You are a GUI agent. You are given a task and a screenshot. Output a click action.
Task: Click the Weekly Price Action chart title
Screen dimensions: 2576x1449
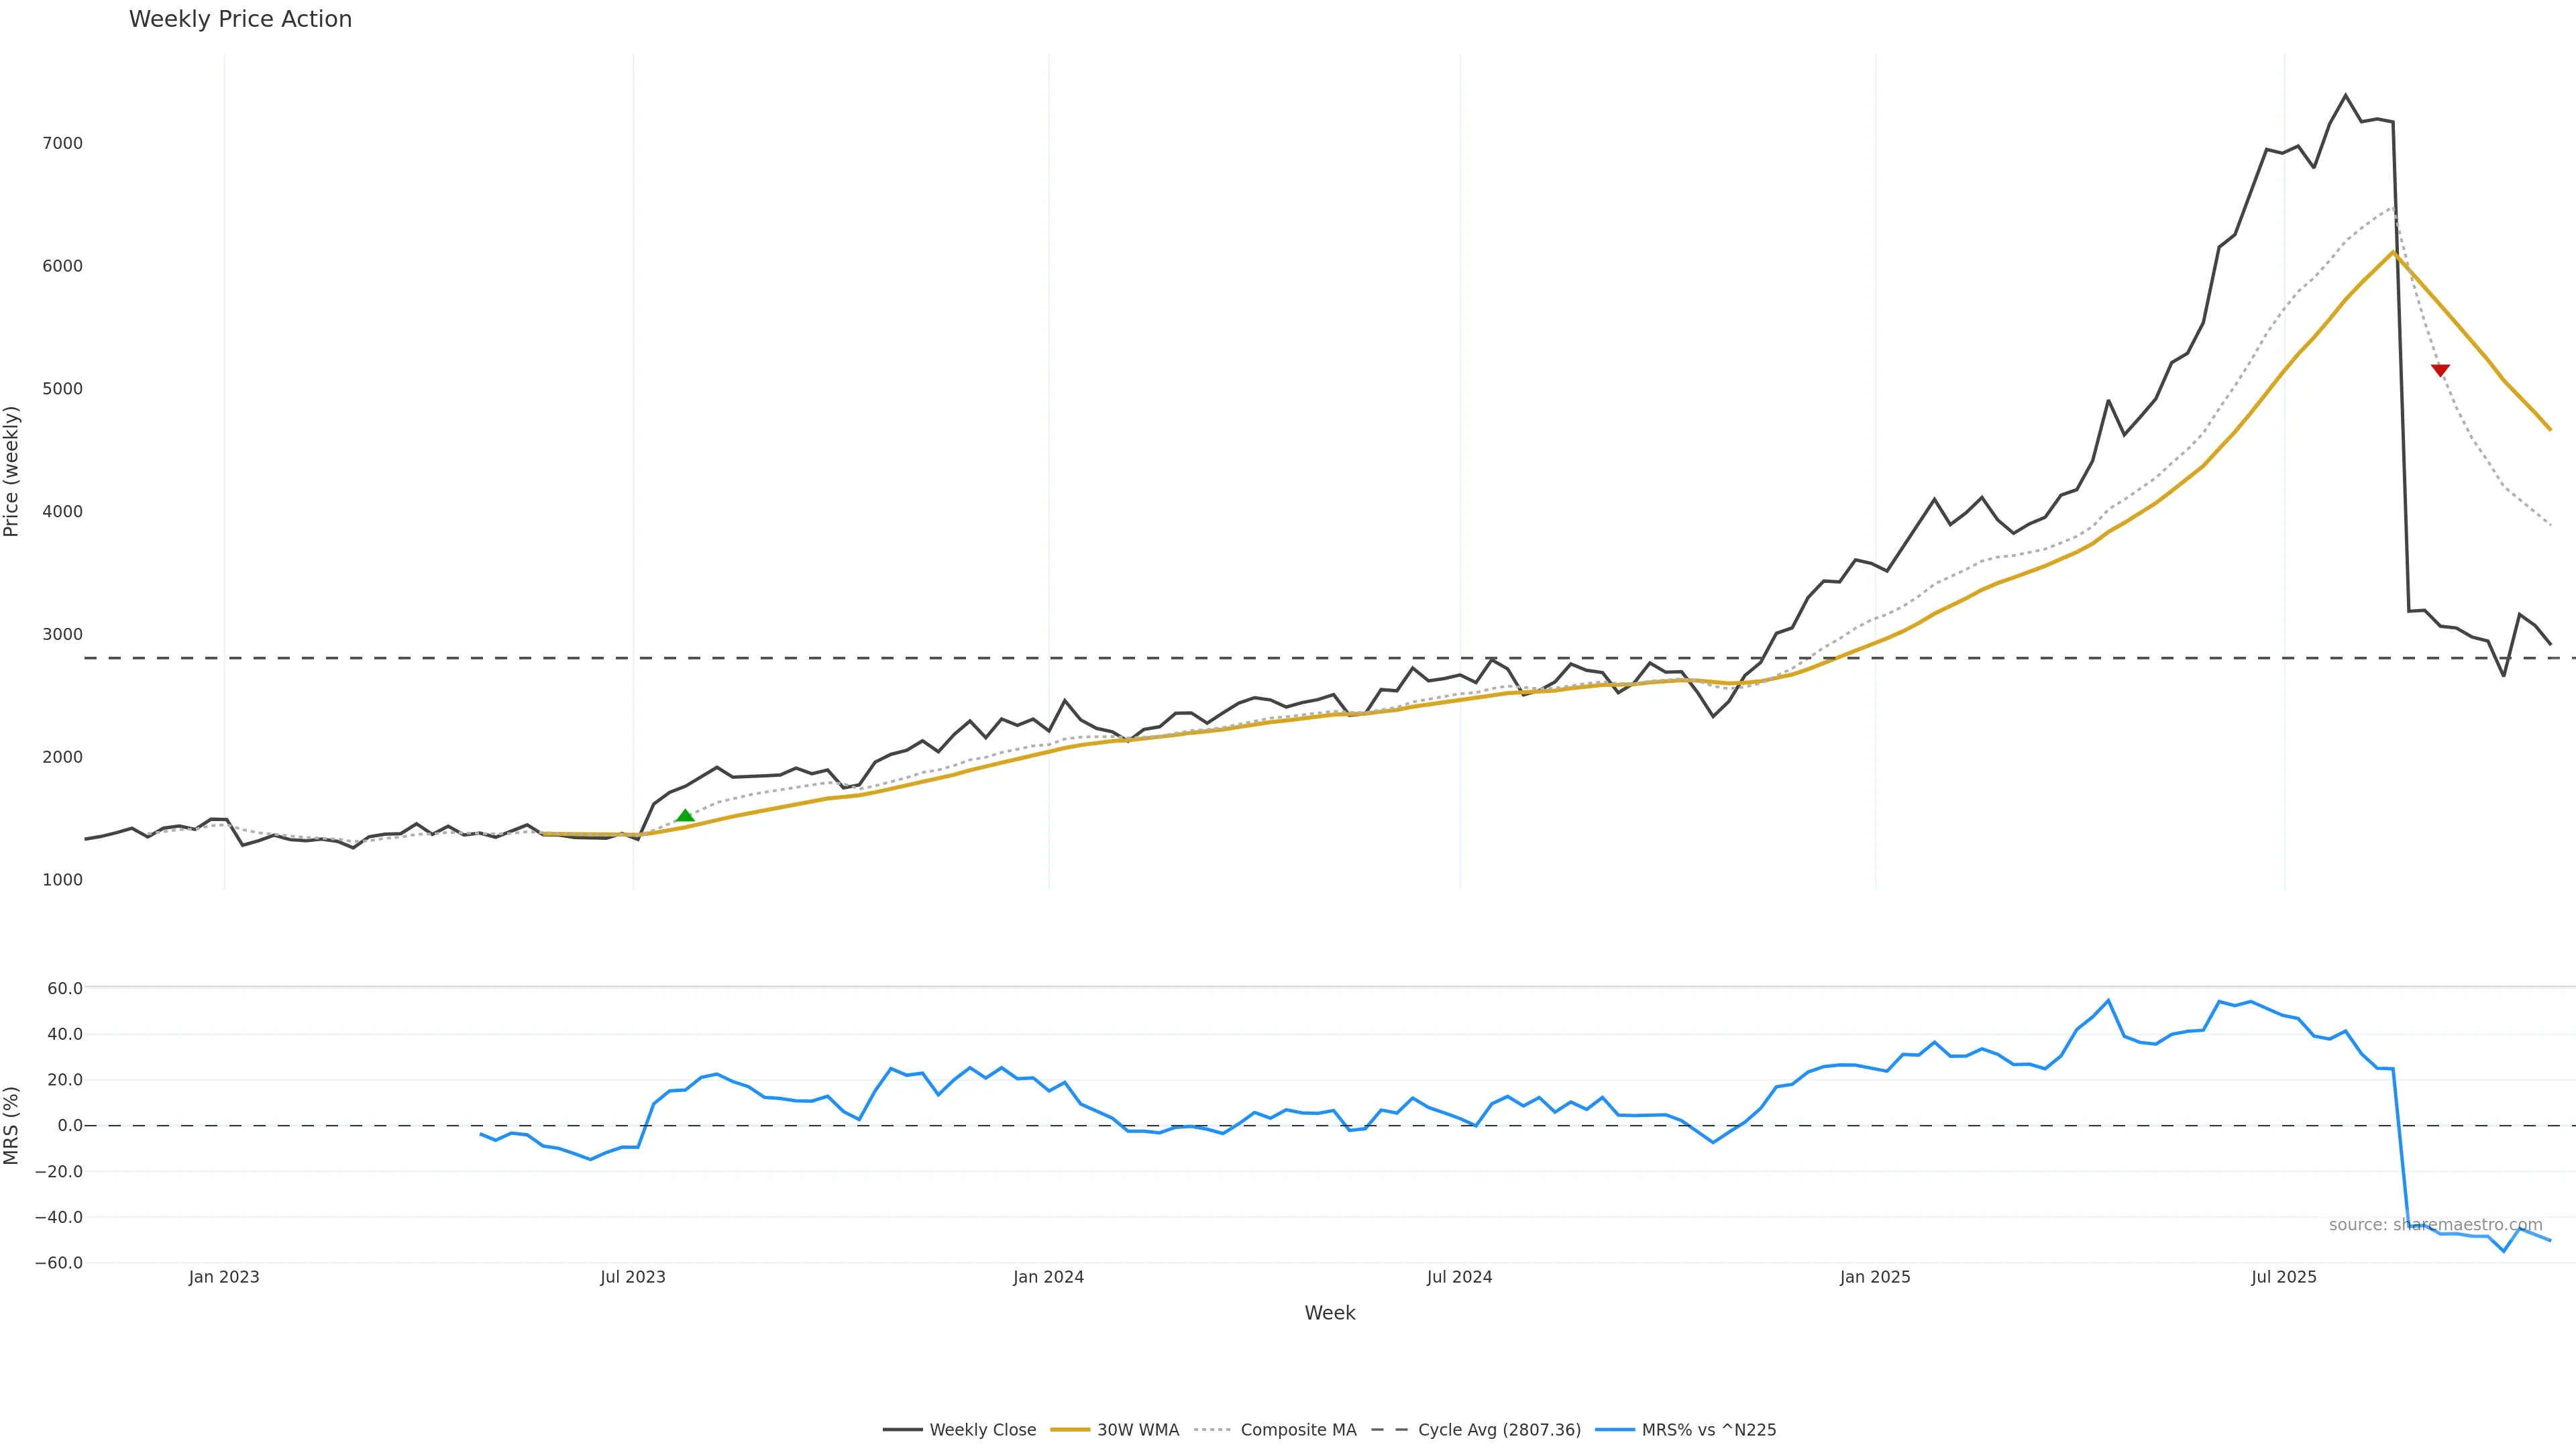pos(240,19)
